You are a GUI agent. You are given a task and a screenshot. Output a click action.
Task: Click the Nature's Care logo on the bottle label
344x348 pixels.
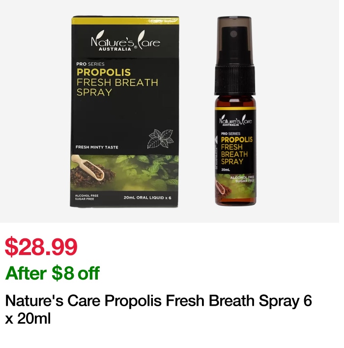tap(235, 120)
